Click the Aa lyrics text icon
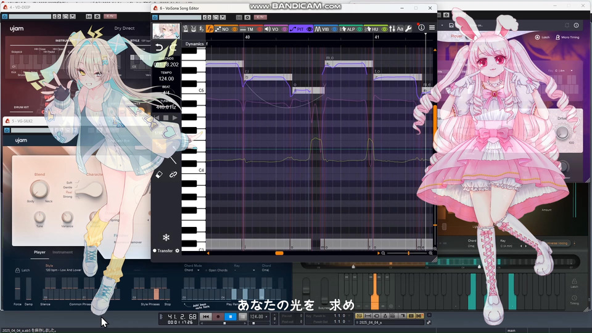 pyautogui.click(x=400, y=29)
